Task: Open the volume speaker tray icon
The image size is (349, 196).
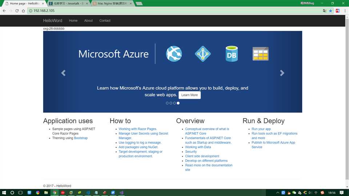Action: pyautogui.click(x=310, y=193)
